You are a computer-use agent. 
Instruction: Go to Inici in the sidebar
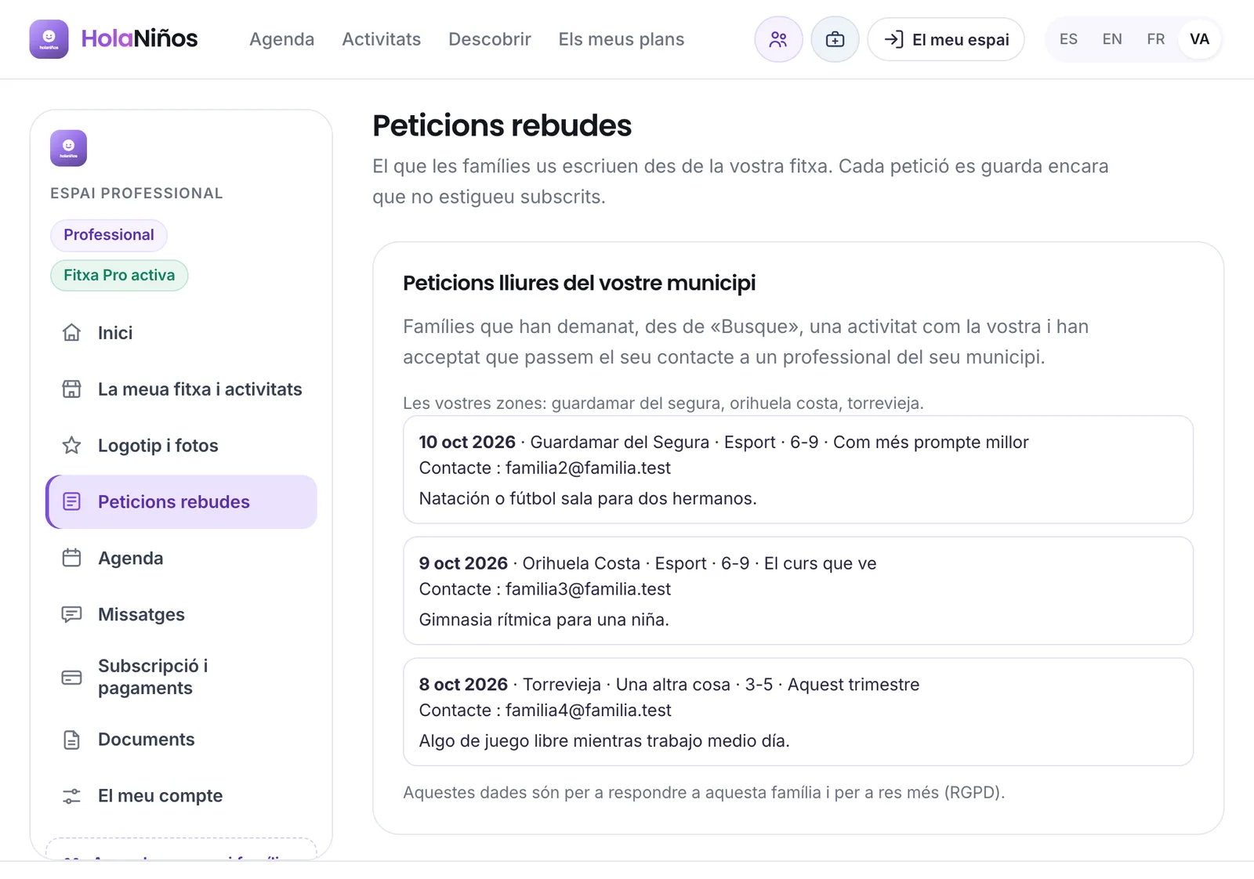coord(182,333)
